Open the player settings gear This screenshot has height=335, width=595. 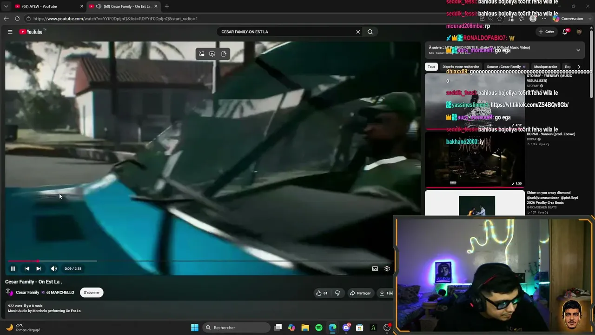pos(387,268)
